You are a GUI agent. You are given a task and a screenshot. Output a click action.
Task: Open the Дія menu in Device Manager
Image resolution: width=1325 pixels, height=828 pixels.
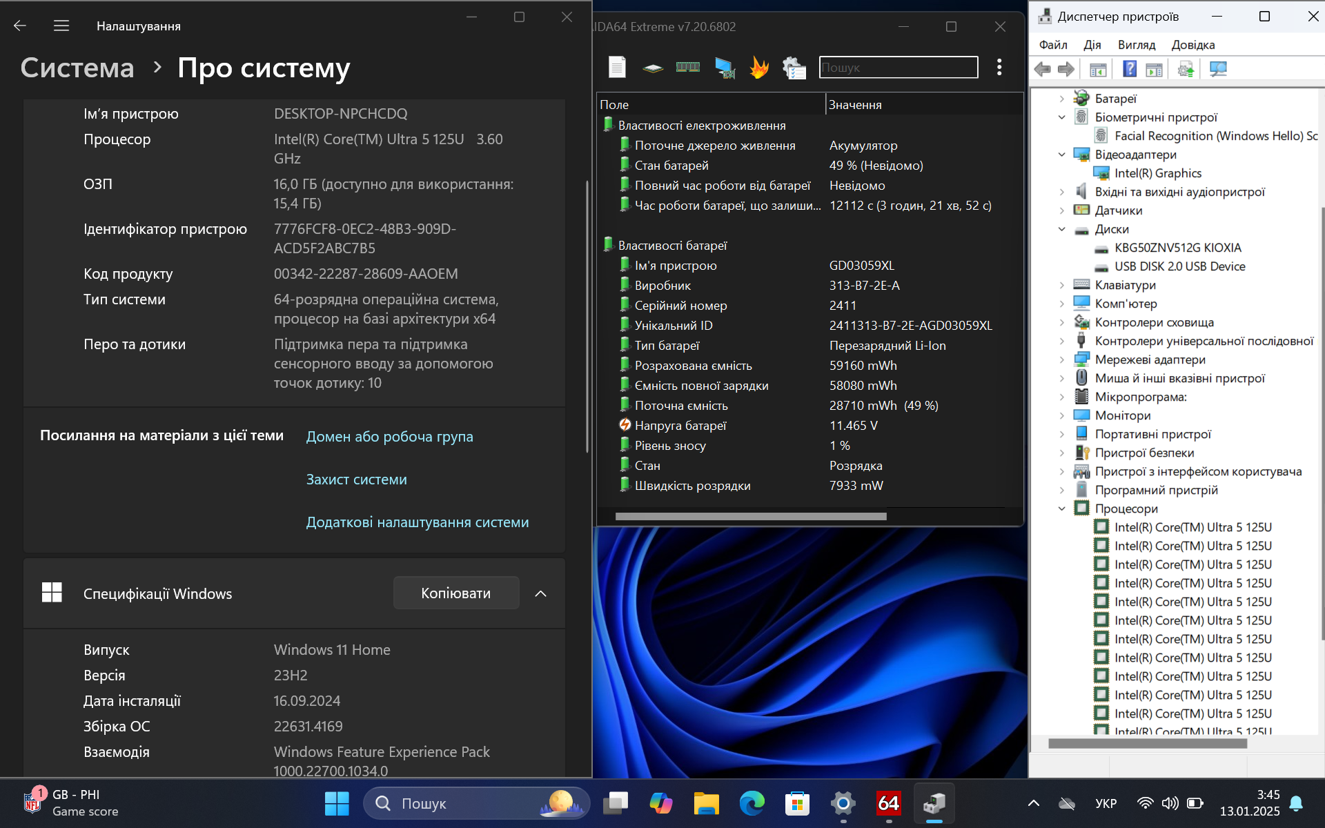point(1092,45)
